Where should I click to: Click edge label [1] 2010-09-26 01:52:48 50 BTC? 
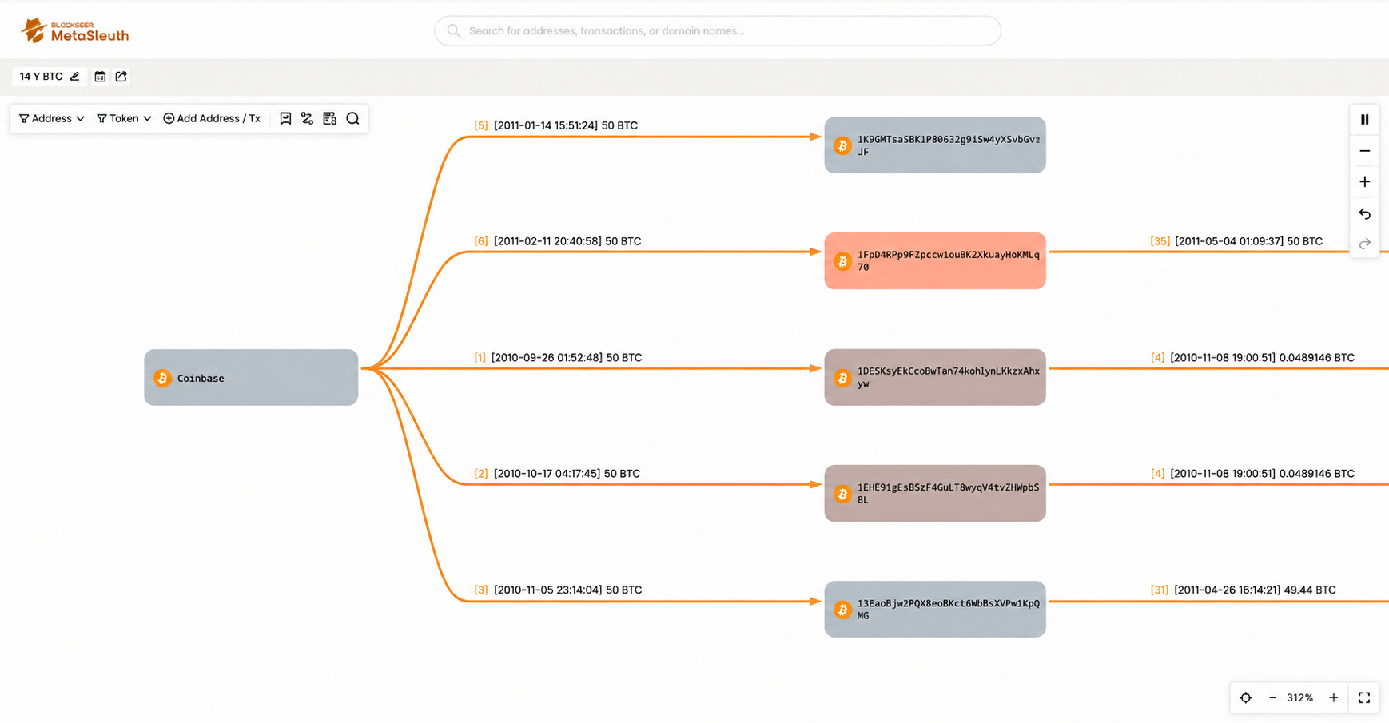(x=558, y=358)
